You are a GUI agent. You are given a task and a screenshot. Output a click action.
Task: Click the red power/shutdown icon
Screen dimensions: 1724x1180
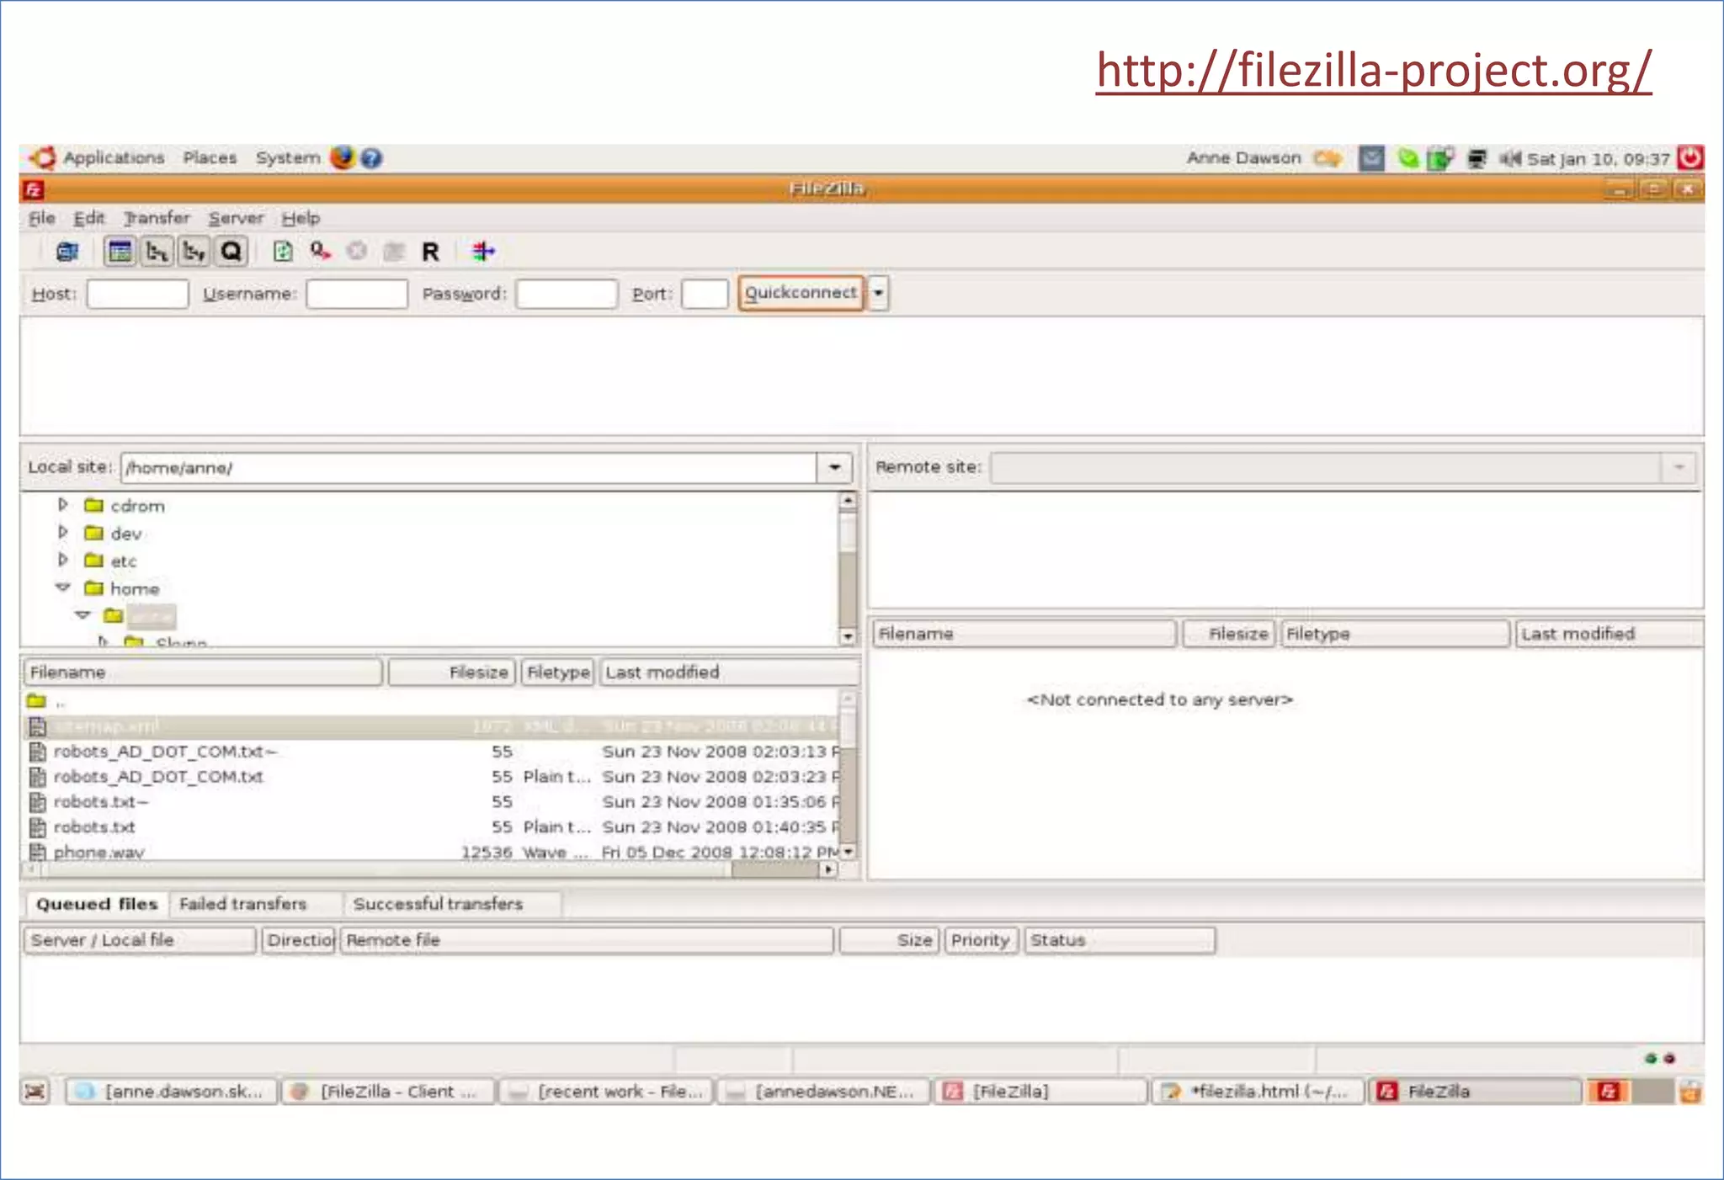pyautogui.click(x=1689, y=157)
